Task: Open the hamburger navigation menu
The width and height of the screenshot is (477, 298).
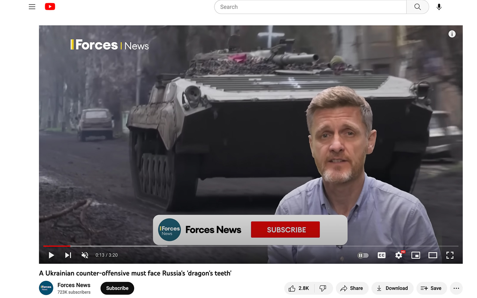Action: coord(32,7)
